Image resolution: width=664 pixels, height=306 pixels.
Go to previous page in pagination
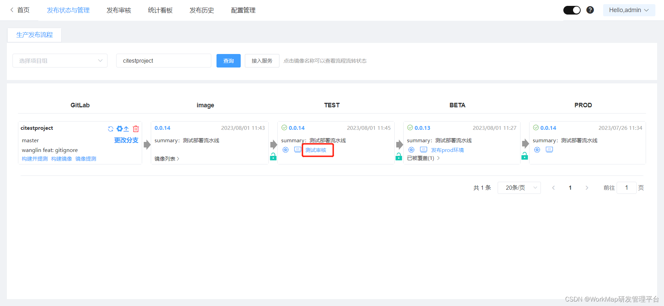point(553,188)
